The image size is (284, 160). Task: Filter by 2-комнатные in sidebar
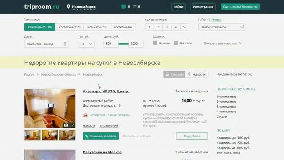[226, 102]
